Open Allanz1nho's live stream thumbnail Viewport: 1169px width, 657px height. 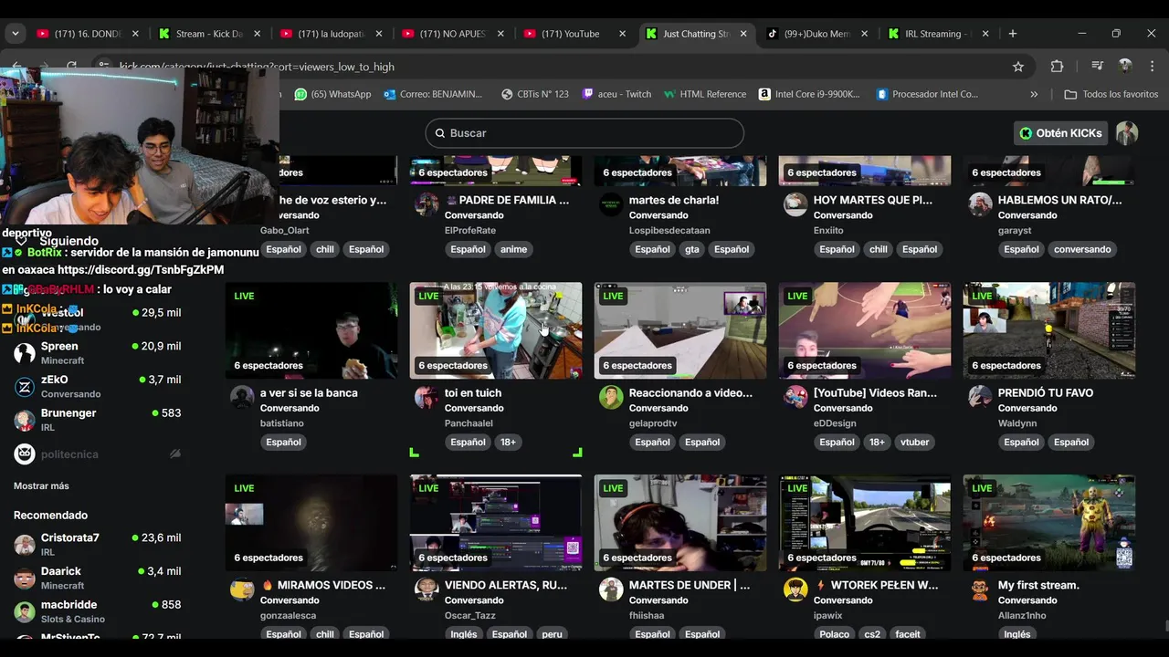pyautogui.click(x=1049, y=523)
